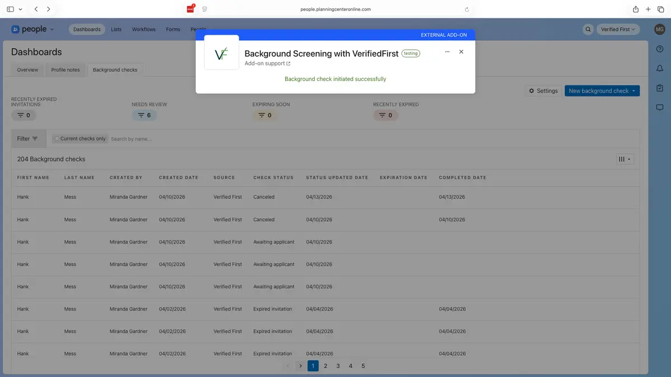The image size is (671, 377).
Task: Click the 04/13/2026 status updated date cell
Action: (319, 197)
